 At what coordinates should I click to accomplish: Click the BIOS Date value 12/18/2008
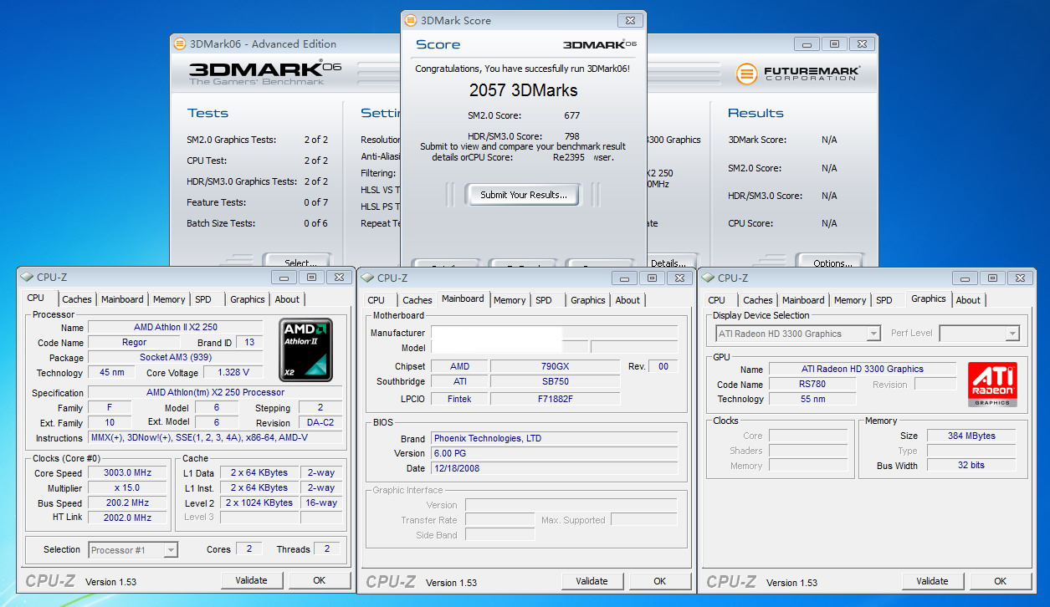point(554,468)
